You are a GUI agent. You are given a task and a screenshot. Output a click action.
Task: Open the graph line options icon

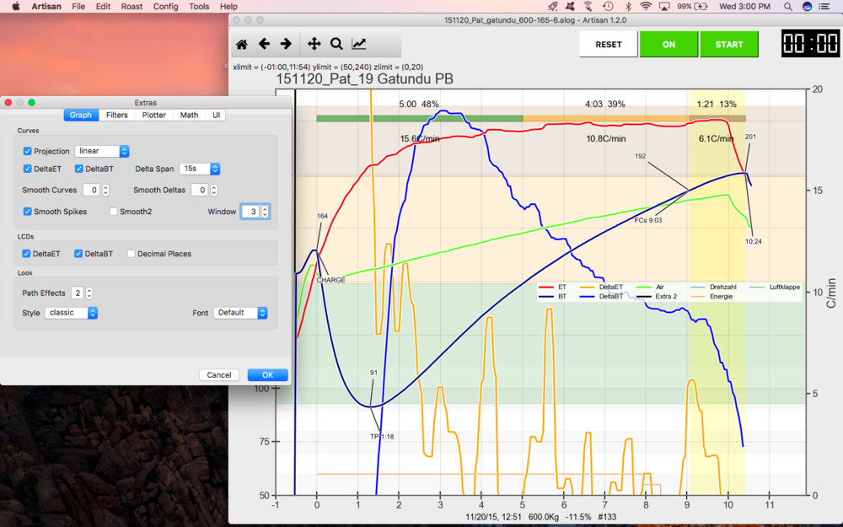point(358,44)
